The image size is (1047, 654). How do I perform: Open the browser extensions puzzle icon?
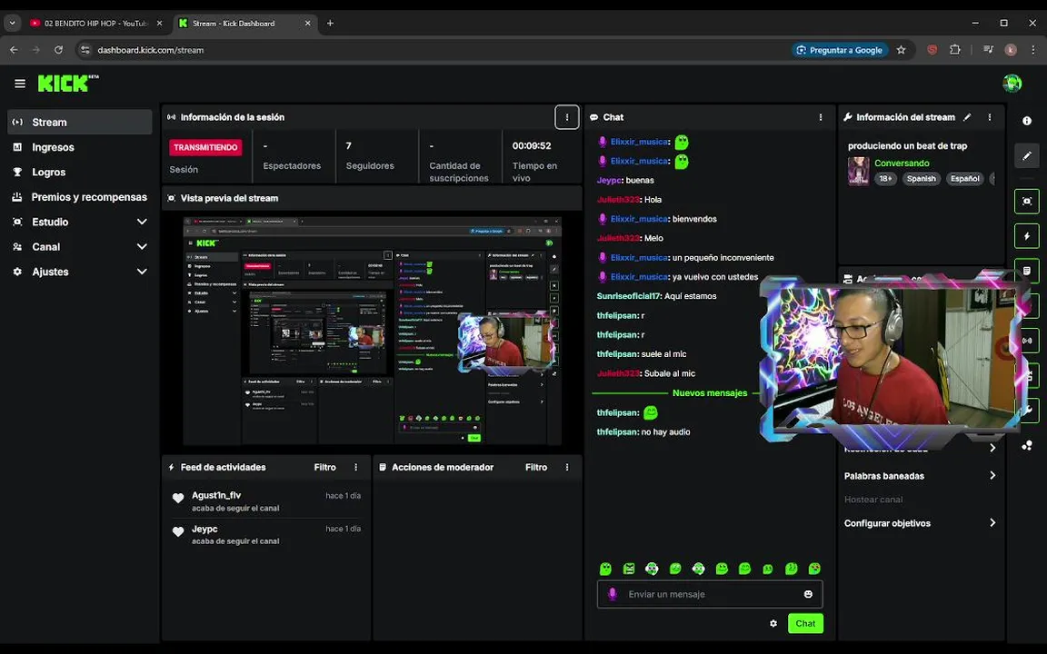pyautogui.click(x=955, y=50)
